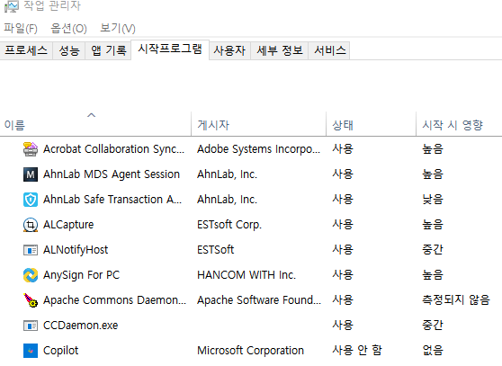Click publisher Apache Software Found...
This screenshot has height=366, width=502.
click(259, 300)
